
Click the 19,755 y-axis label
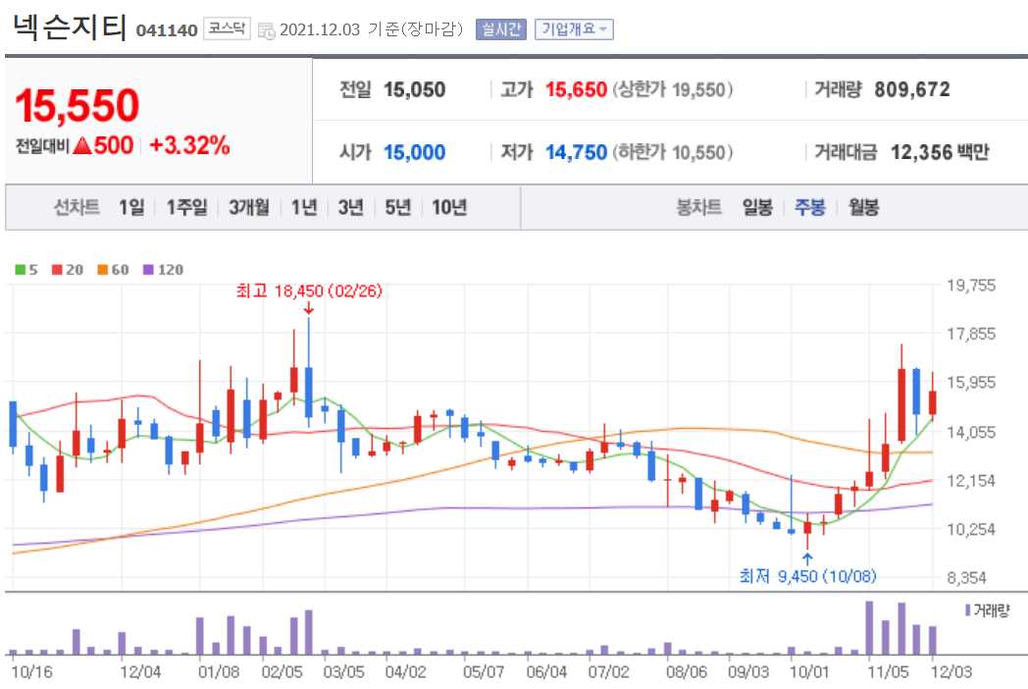pyautogui.click(x=971, y=286)
